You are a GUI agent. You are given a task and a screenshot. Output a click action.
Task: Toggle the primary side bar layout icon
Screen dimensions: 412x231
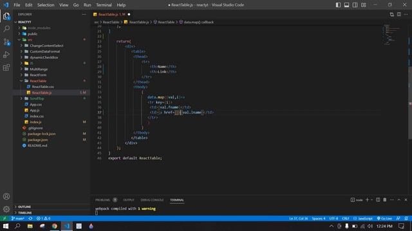pyautogui.click(x=338, y=5)
